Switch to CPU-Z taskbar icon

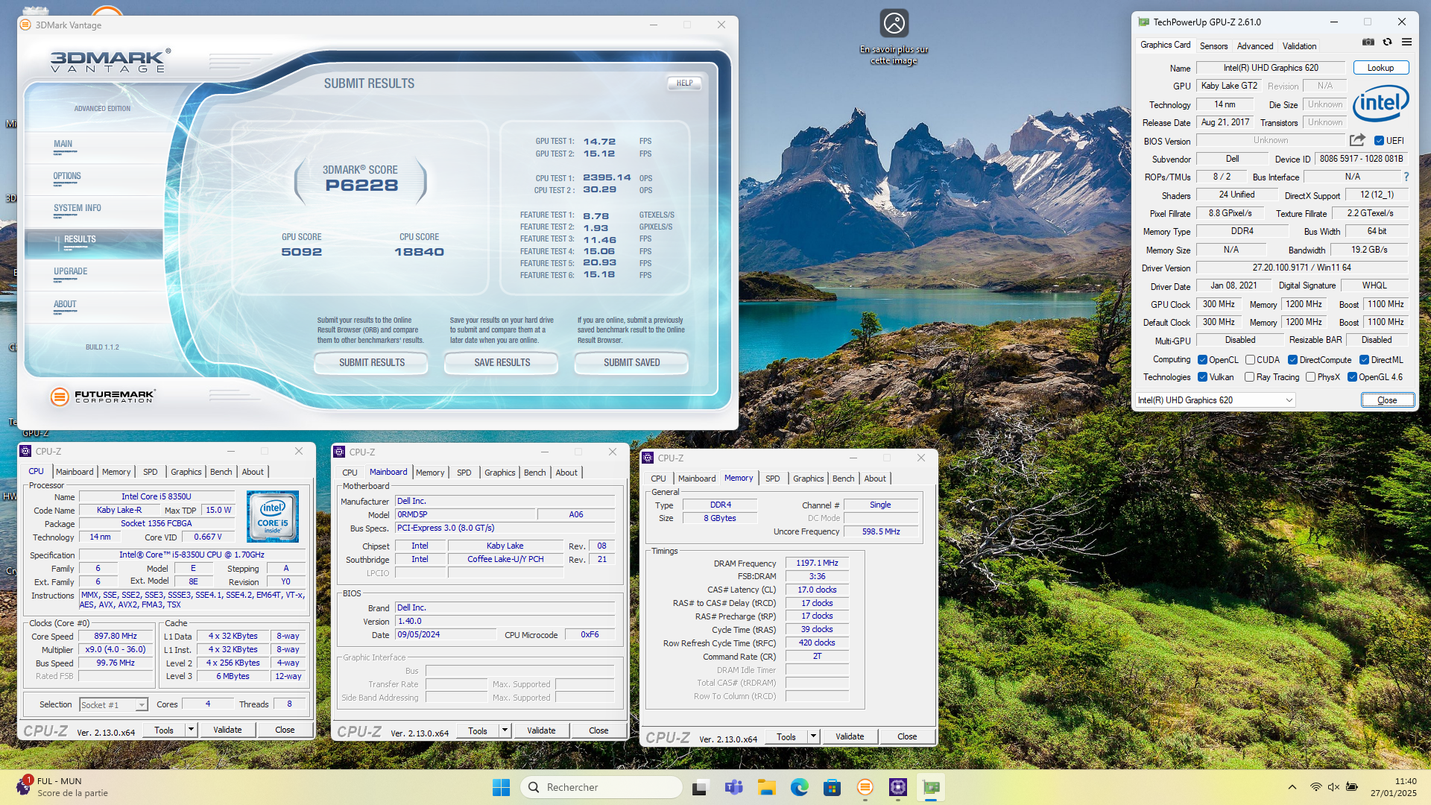[898, 787]
